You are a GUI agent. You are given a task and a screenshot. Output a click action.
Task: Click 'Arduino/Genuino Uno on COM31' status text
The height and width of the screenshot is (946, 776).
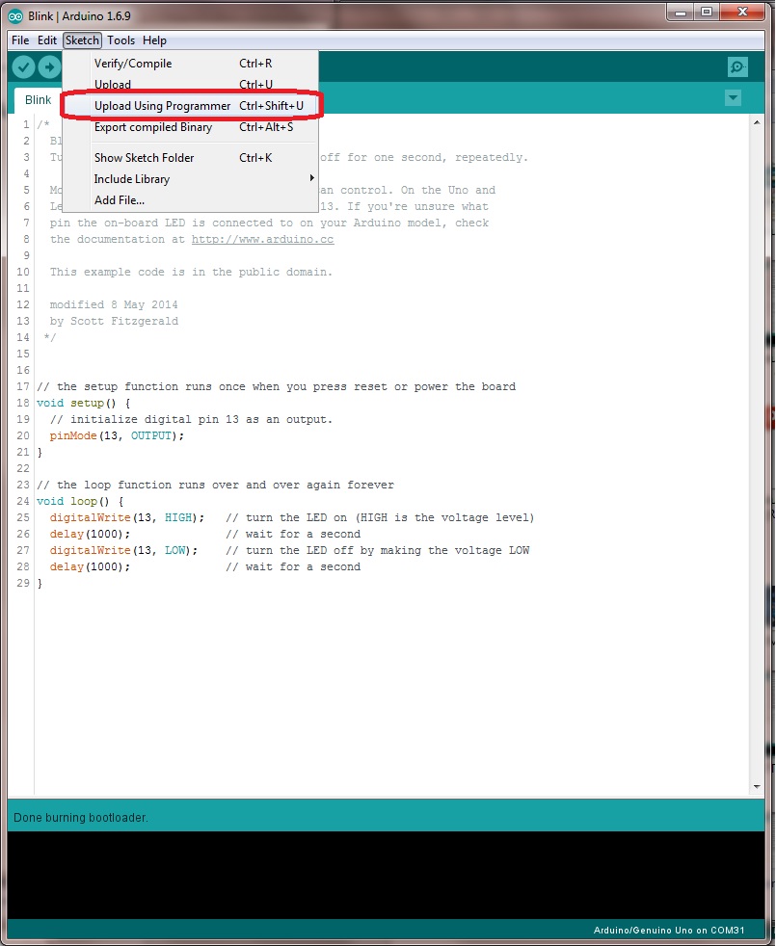(668, 930)
